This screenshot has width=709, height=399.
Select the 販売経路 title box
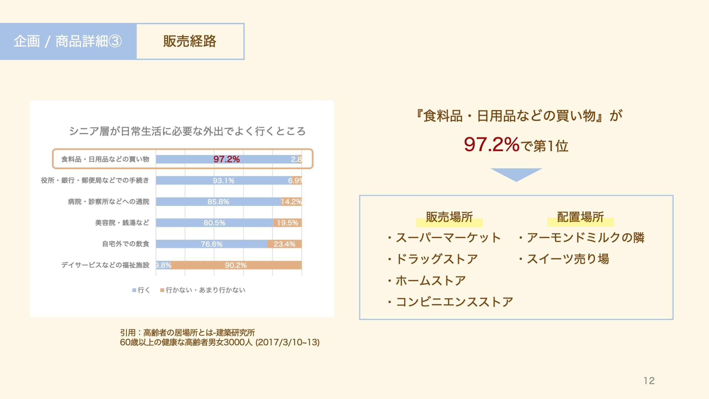(190, 41)
